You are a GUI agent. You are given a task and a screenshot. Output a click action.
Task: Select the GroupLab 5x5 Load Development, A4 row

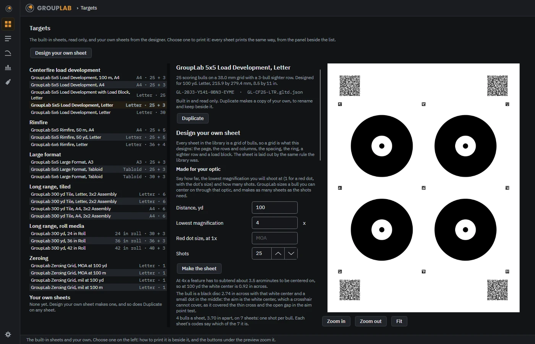tap(98, 85)
